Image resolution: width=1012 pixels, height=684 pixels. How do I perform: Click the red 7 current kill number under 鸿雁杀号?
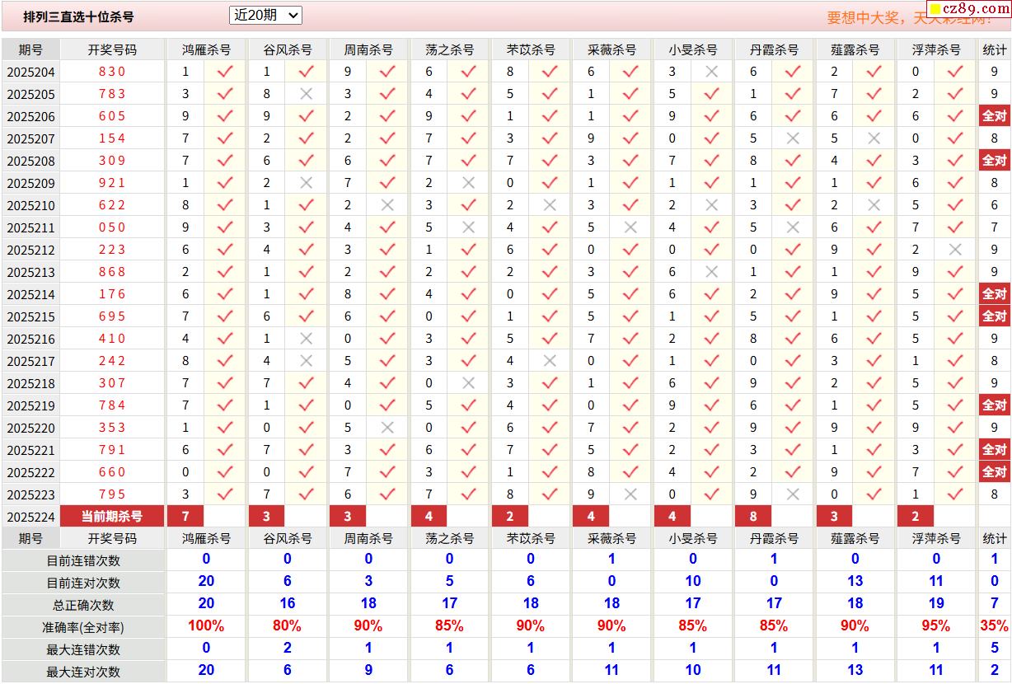point(185,517)
